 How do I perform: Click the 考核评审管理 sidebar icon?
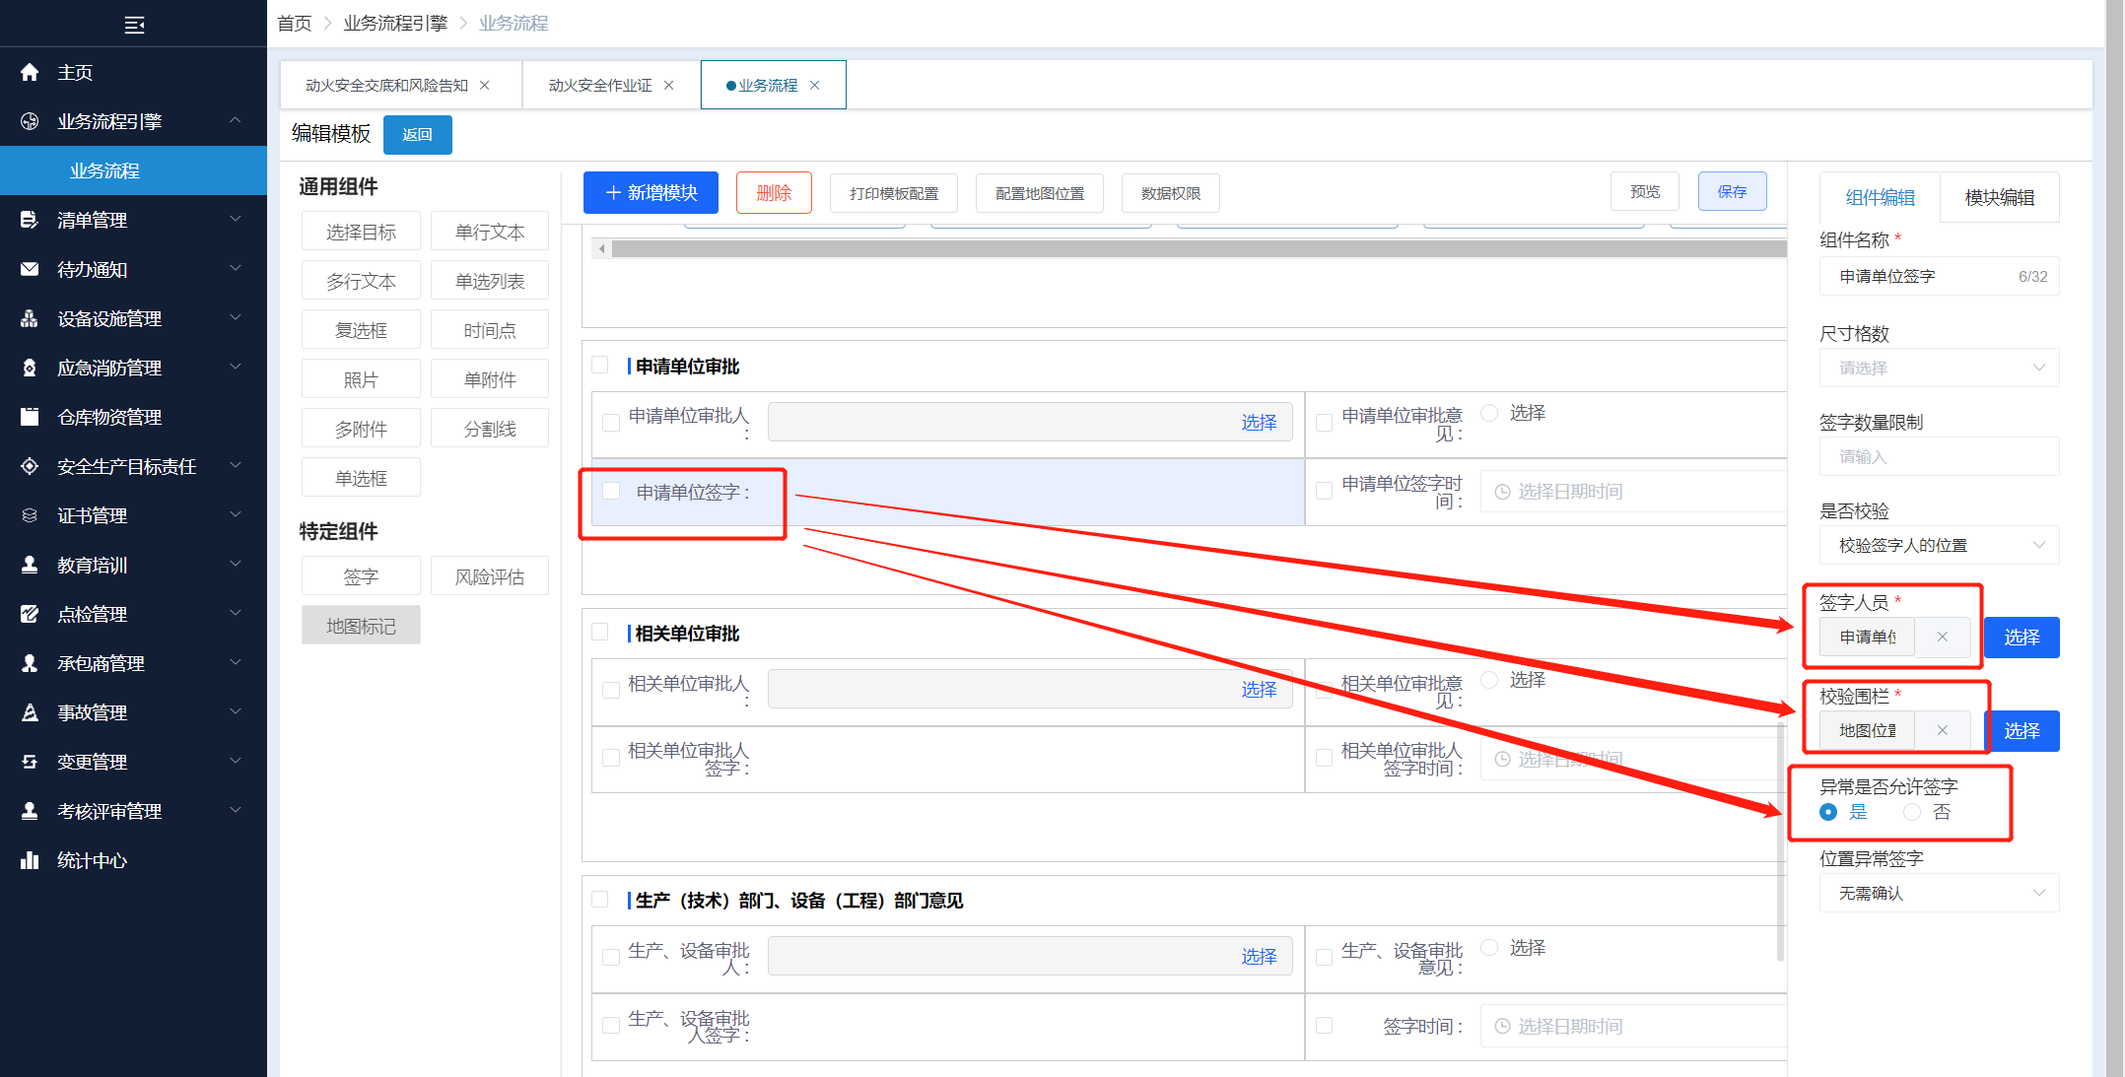pos(30,811)
